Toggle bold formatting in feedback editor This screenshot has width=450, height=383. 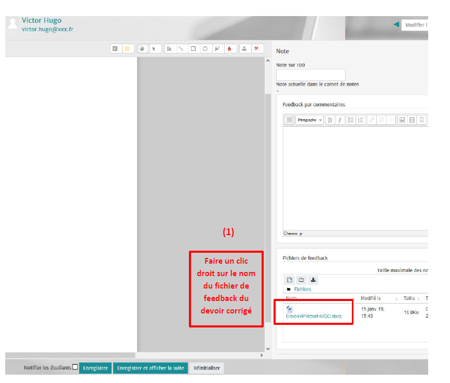[x=330, y=120]
